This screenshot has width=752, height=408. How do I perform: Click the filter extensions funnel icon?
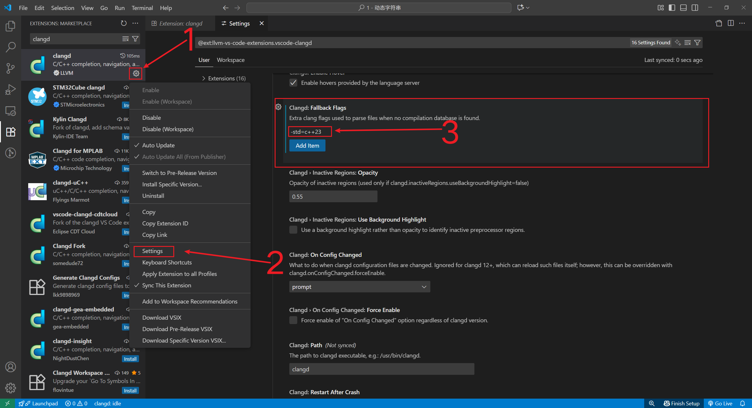pos(135,39)
